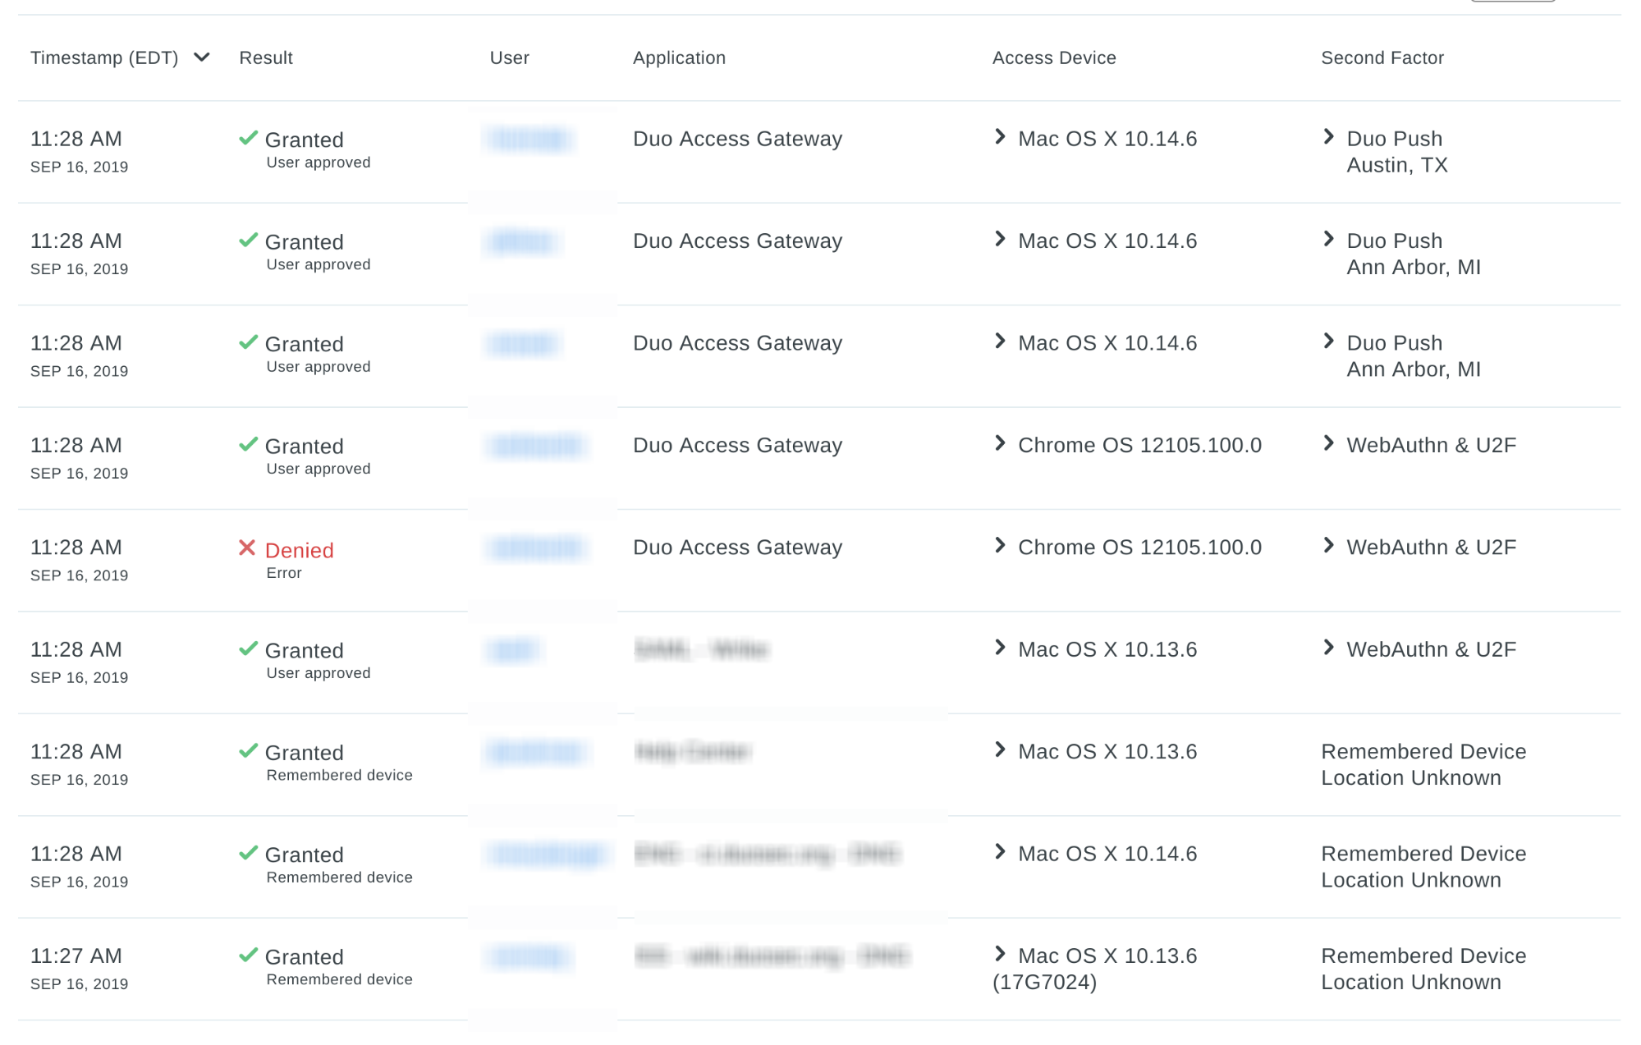Image resolution: width=1641 pixels, height=1045 pixels.
Task: Click 'User approved' in Granted Chrome OS row
Action: point(319,469)
